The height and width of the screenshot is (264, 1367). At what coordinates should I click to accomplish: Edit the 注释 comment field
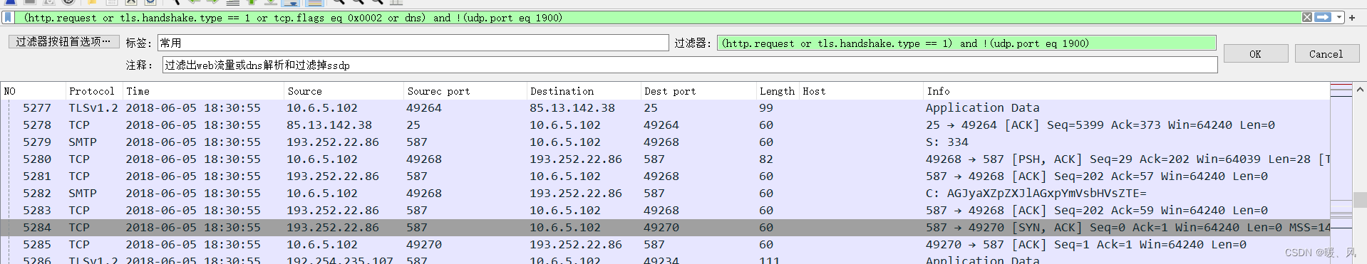(x=690, y=65)
